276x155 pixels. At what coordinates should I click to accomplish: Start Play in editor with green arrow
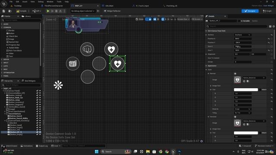click(x=48, y=11)
